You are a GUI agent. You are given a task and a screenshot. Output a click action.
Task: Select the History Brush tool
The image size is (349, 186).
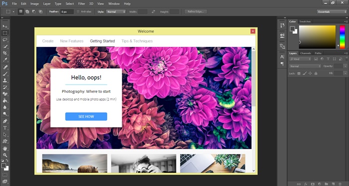[x=5, y=87]
